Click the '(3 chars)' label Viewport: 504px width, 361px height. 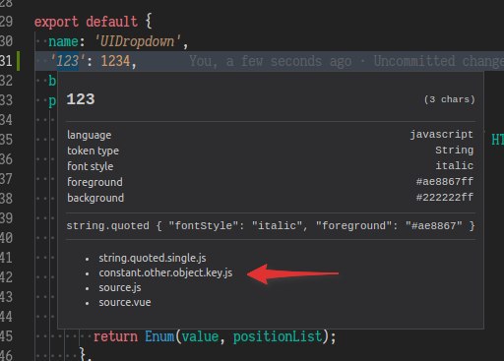point(449,99)
